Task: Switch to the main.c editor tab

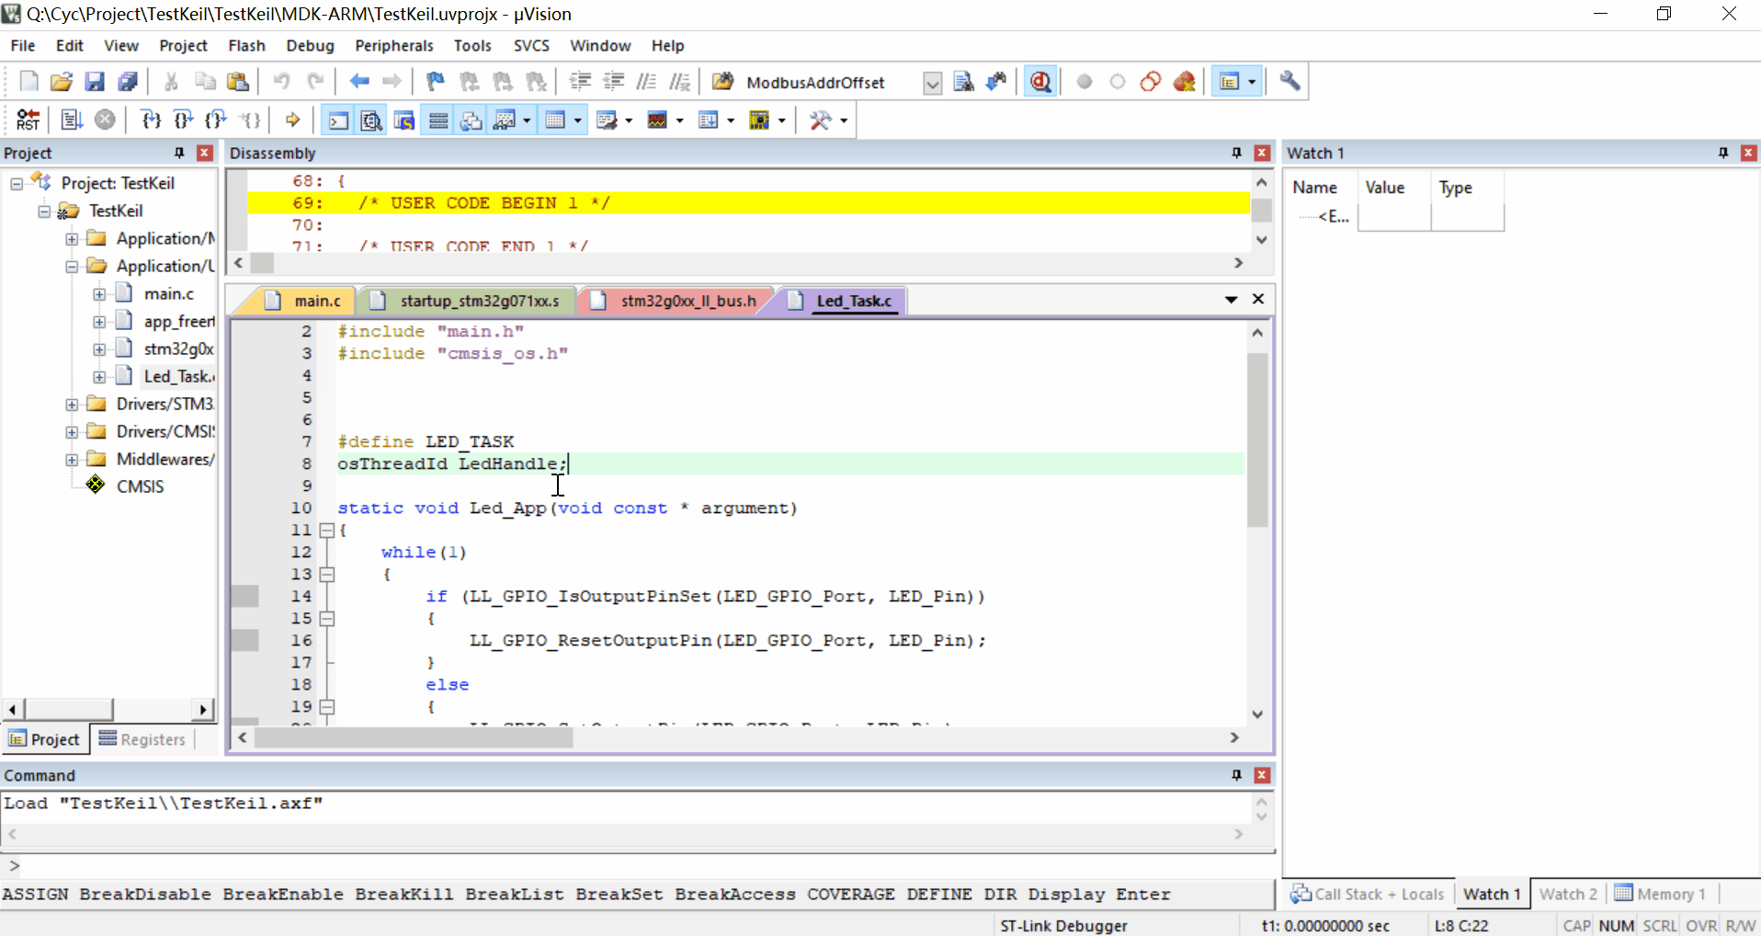Action: (x=316, y=301)
